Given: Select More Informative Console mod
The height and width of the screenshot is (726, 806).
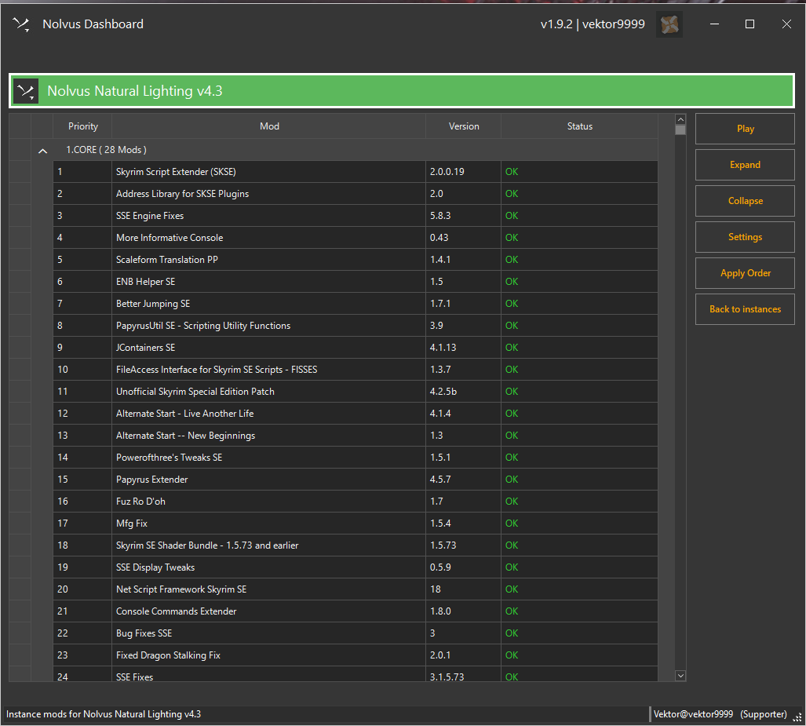Looking at the screenshot, I should (356, 238).
